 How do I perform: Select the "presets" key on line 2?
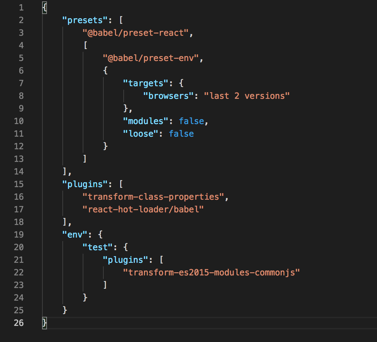coord(84,20)
